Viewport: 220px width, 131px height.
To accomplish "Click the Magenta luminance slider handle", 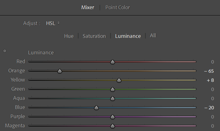I will [x=112, y=126].
